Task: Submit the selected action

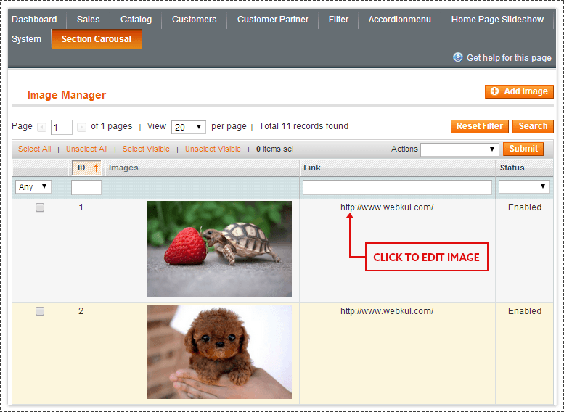Action: coord(523,149)
